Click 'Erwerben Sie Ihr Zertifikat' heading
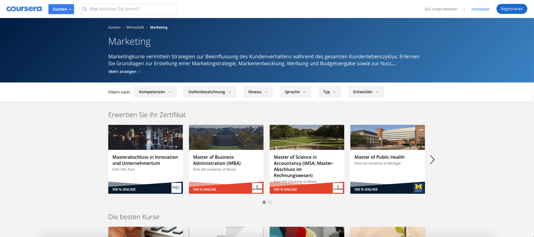Viewport: 534px width, 237px height. 147,115
